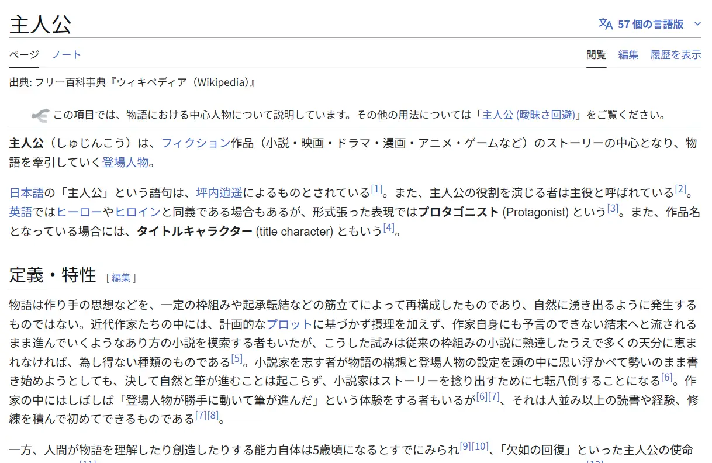The image size is (712, 463).
Task: Click the language translation icon
Action: tap(606, 24)
